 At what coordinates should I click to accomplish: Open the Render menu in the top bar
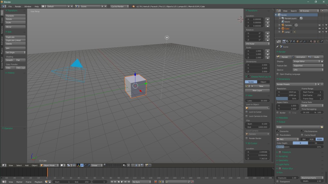[x=19, y=6]
